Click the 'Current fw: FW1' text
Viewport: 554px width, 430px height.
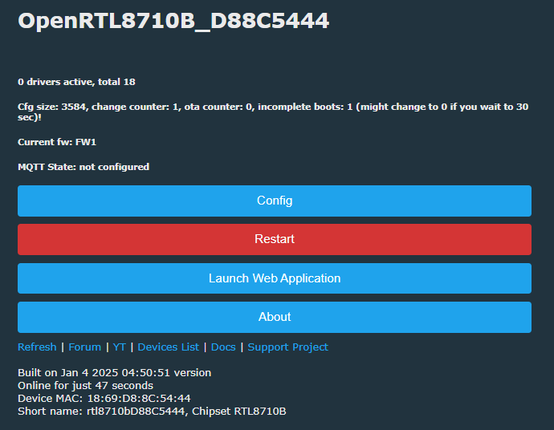[x=57, y=142]
